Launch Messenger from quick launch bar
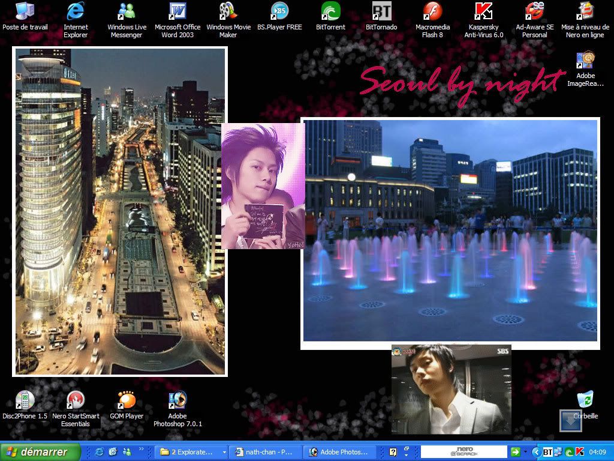614x461 pixels. 127,452
